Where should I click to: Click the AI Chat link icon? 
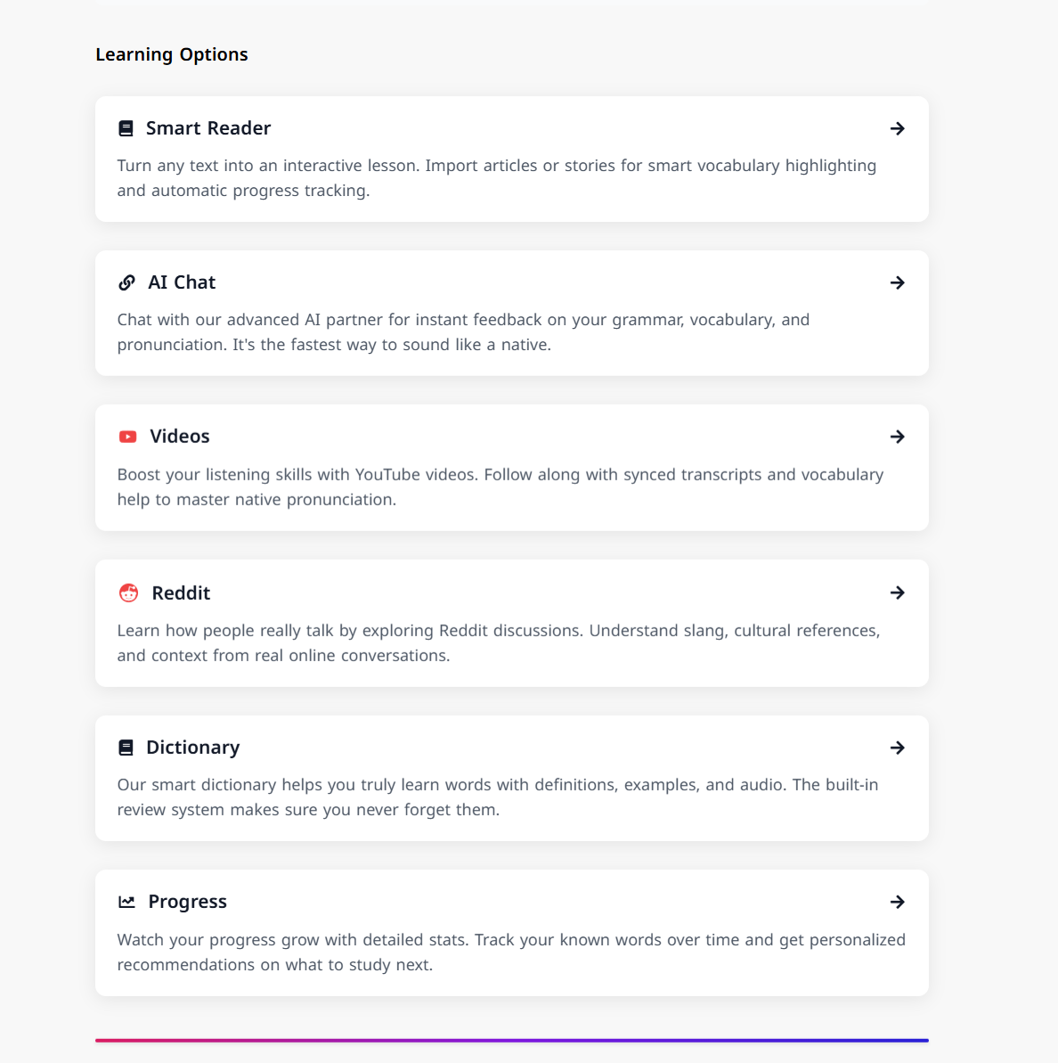coord(127,282)
